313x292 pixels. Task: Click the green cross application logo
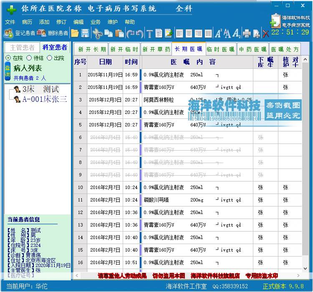(x=12, y=10)
